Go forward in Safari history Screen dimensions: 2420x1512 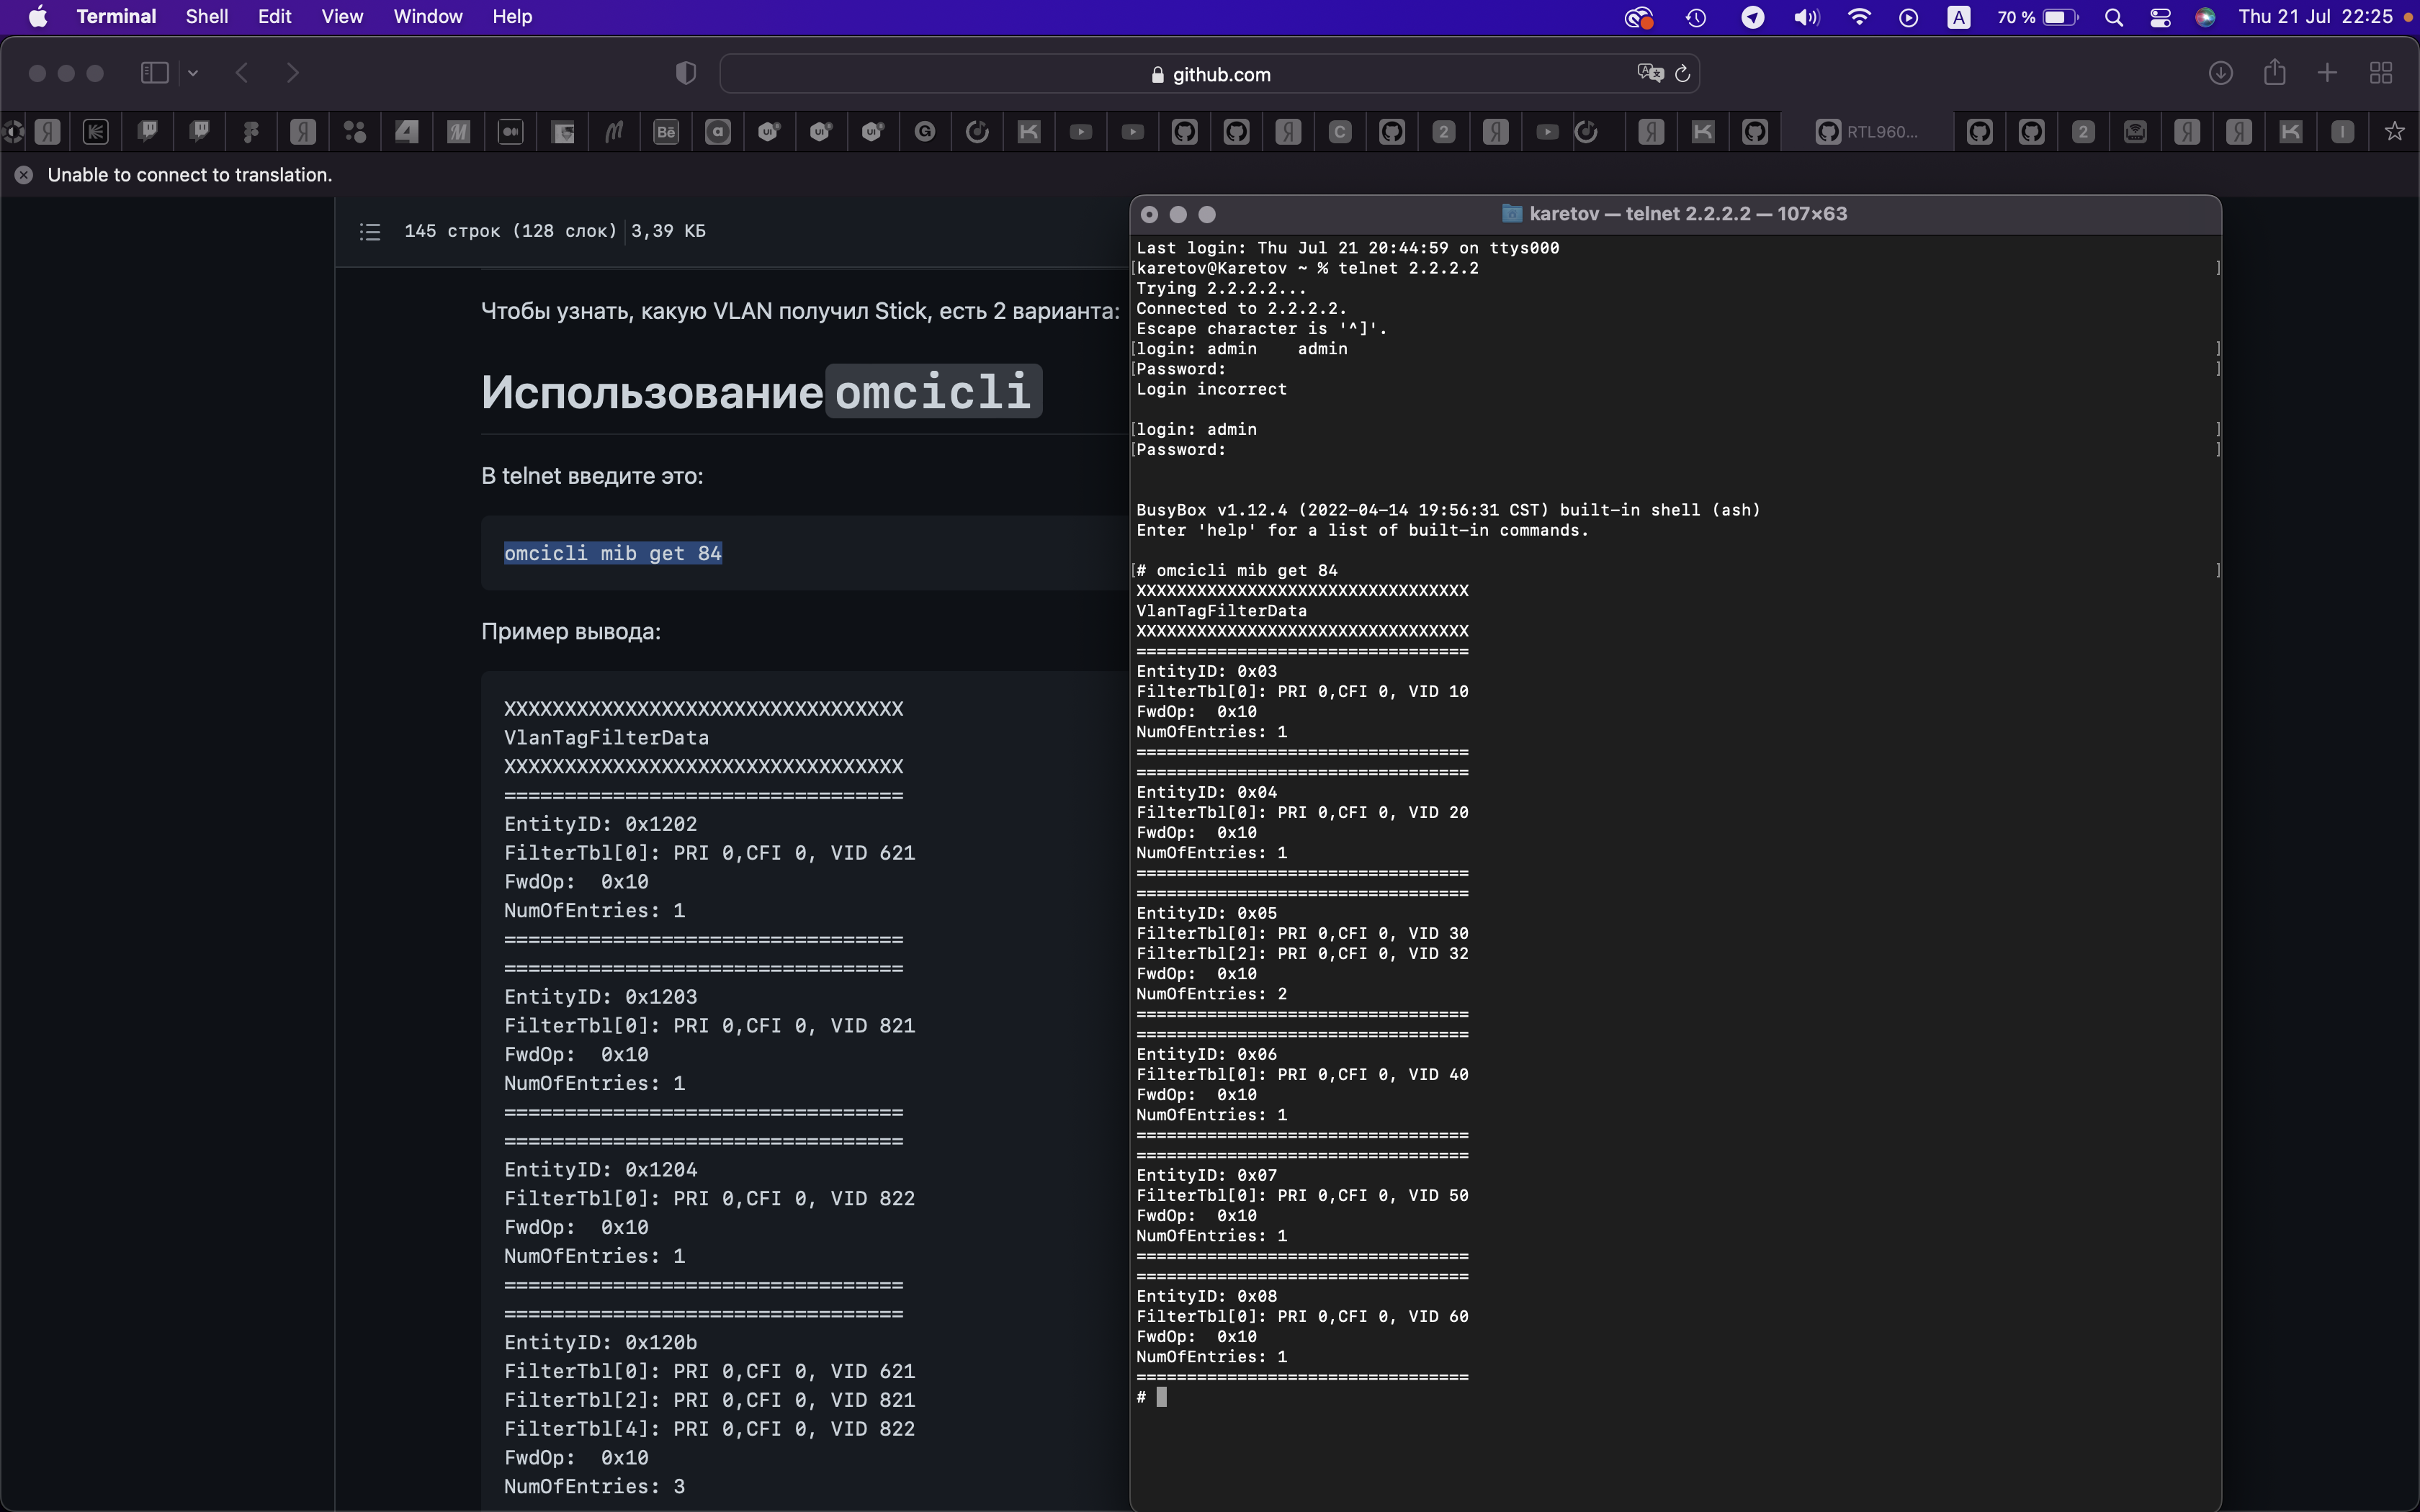pos(292,73)
